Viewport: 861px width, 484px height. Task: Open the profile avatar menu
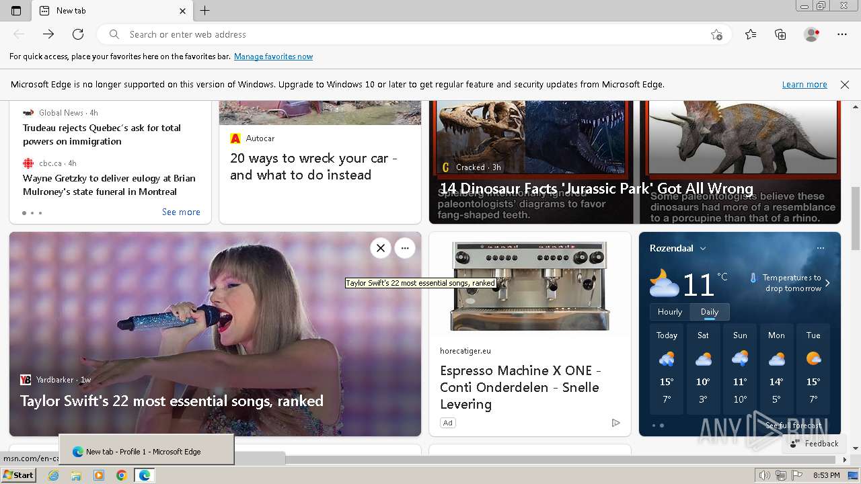(812, 34)
